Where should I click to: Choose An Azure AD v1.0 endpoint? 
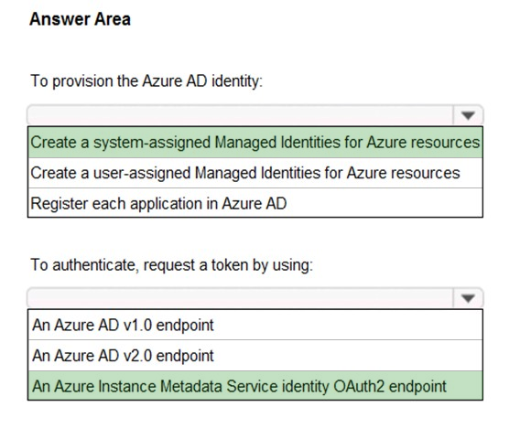point(255,325)
